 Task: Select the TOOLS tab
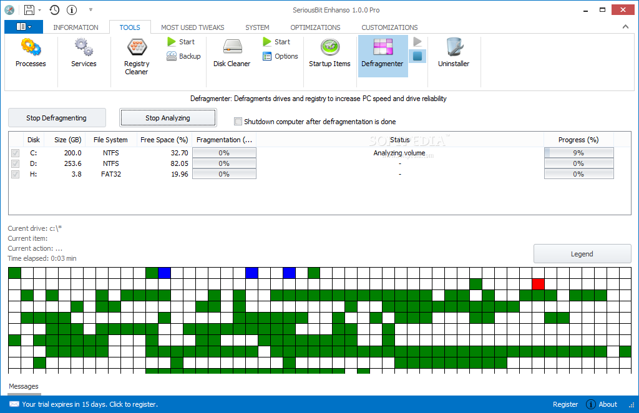pos(130,27)
